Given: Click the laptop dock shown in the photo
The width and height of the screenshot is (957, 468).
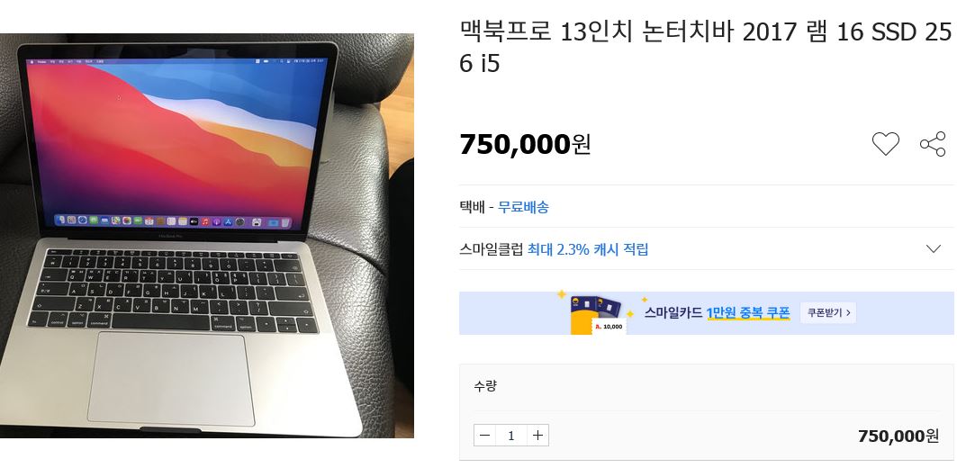Looking at the screenshot, I should pos(174,220).
